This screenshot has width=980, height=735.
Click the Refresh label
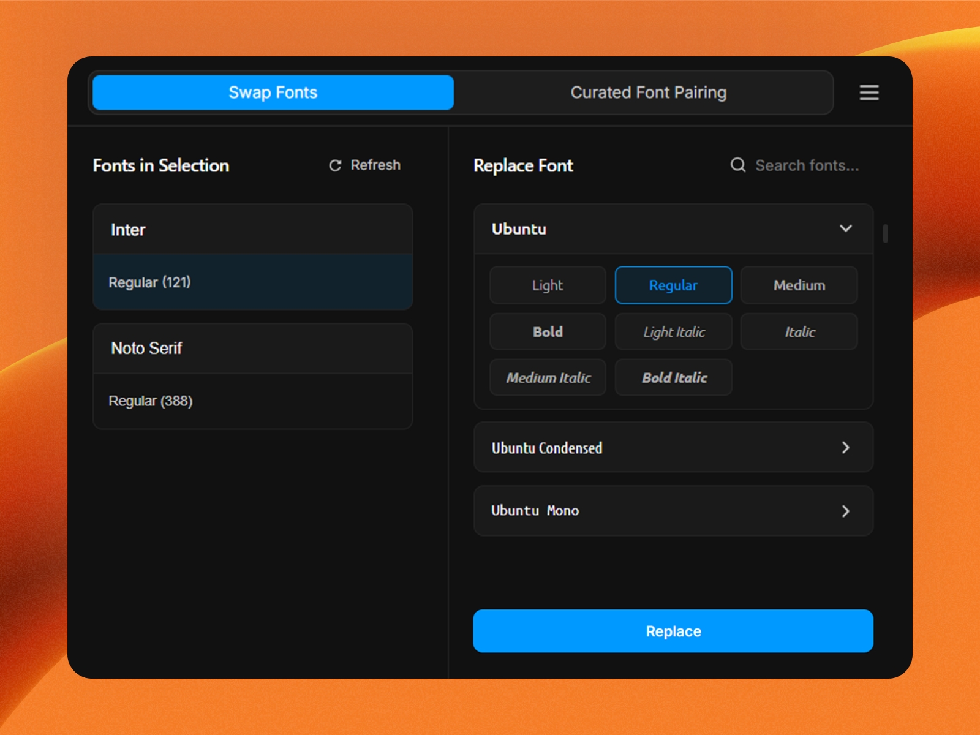tap(375, 165)
